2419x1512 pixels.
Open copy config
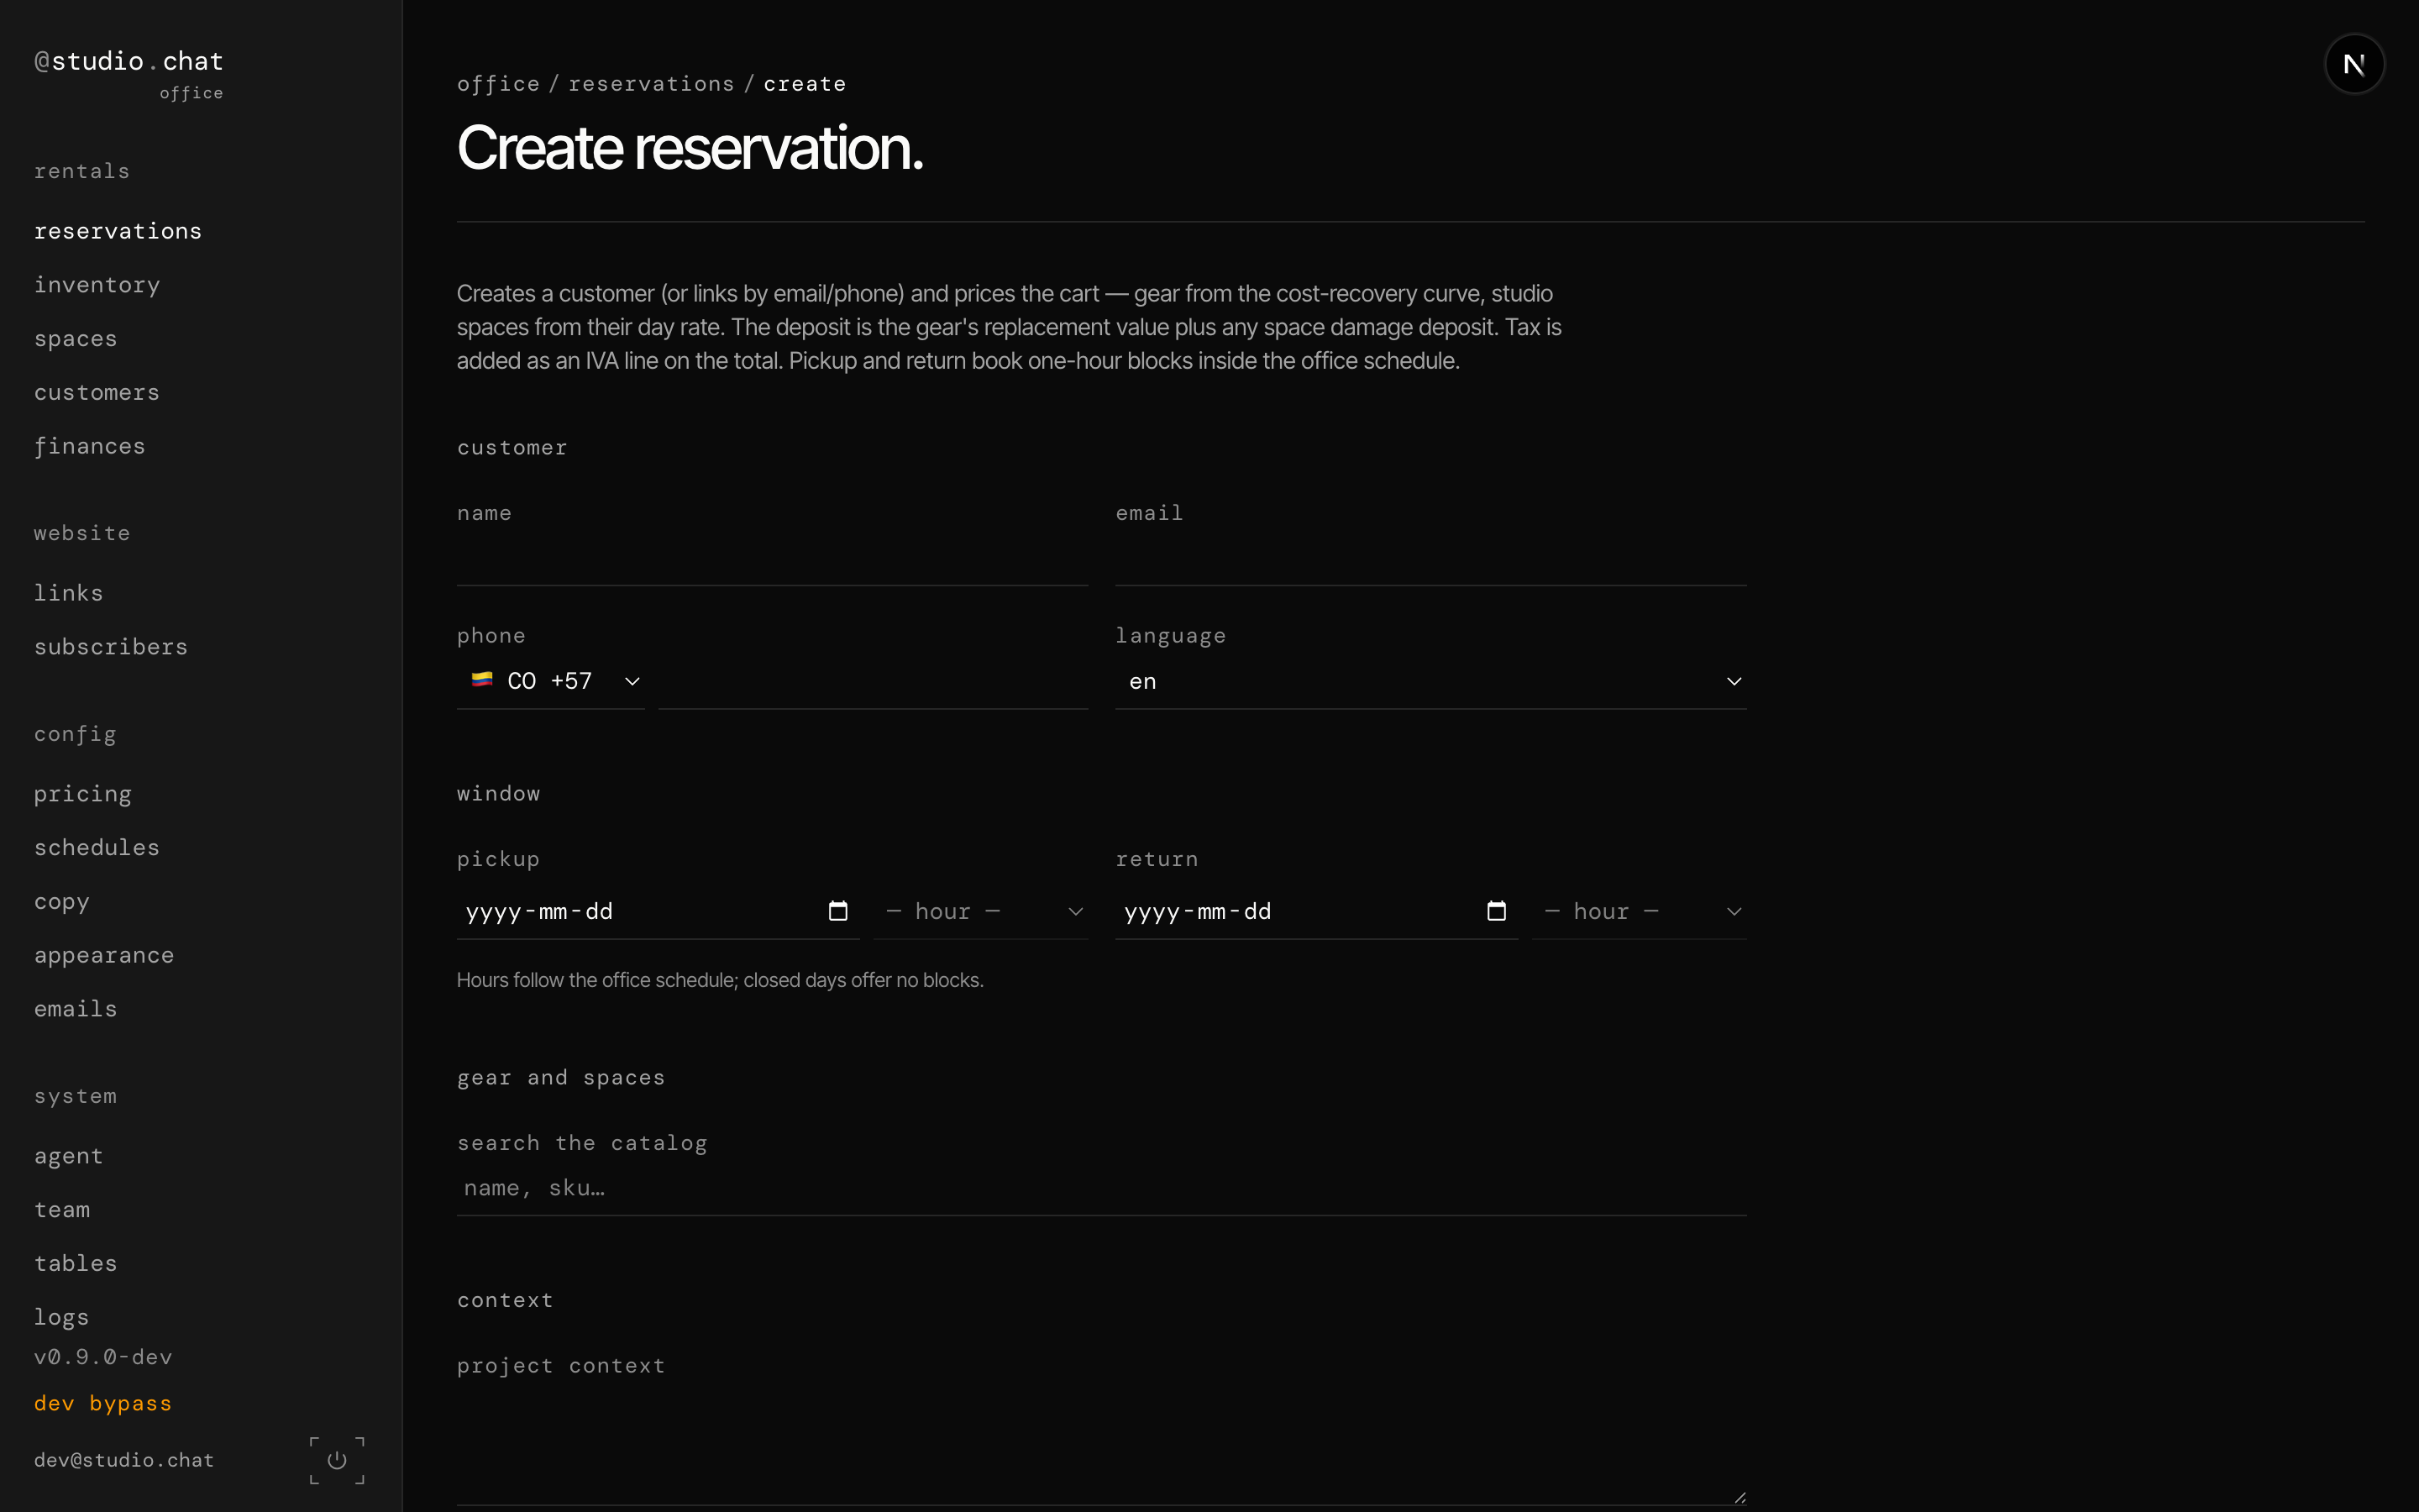[x=62, y=902]
